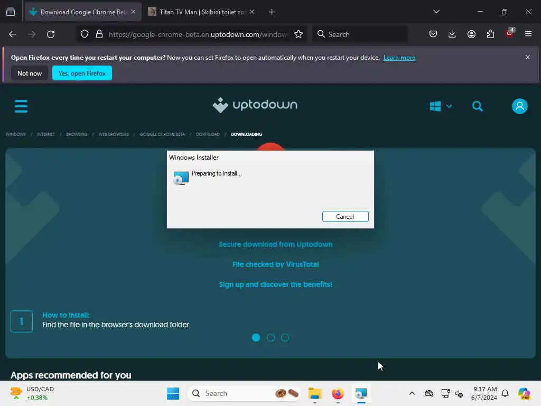Open the Firefox application menu
Screen dimensions: 541x406
pyautogui.click(x=528, y=34)
